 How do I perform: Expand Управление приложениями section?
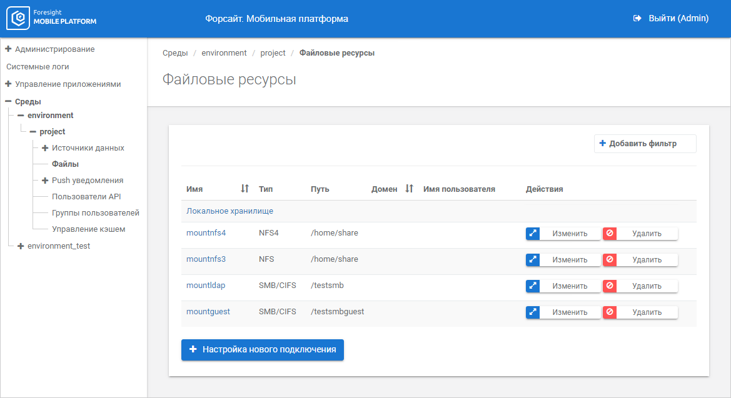(x=9, y=84)
